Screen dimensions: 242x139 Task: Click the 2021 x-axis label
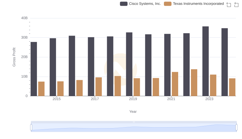click(171, 99)
